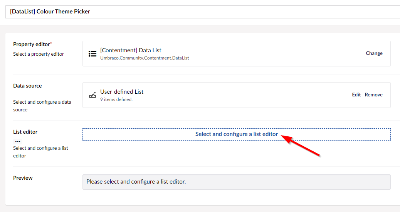Click the '9 items defined.' text
This screenshot has width=400, height=212.
116,99
